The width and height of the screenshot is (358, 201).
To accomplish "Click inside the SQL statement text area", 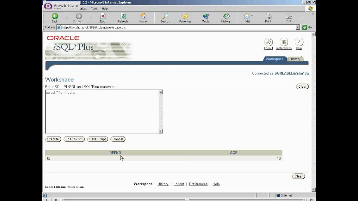I will coord(102,112).
